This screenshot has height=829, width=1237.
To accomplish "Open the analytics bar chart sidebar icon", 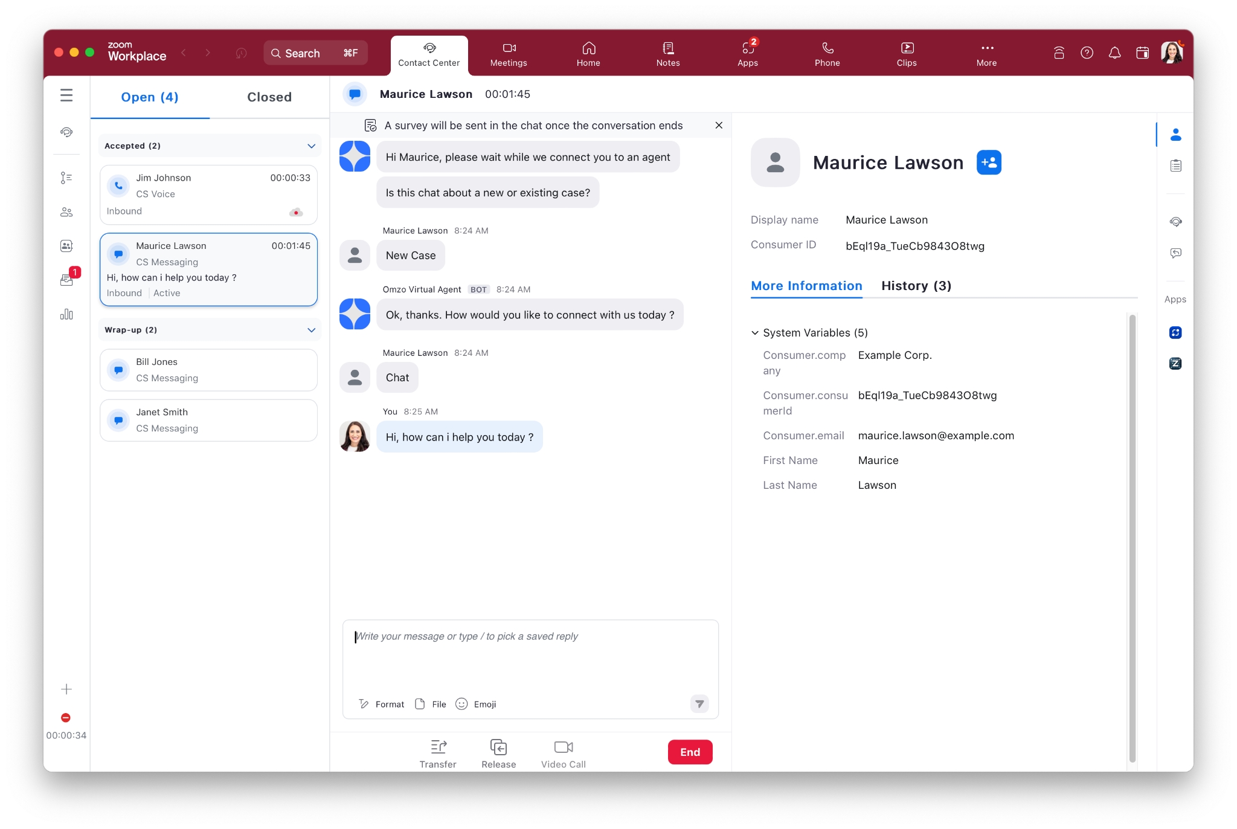I will [x=66, y=314].
